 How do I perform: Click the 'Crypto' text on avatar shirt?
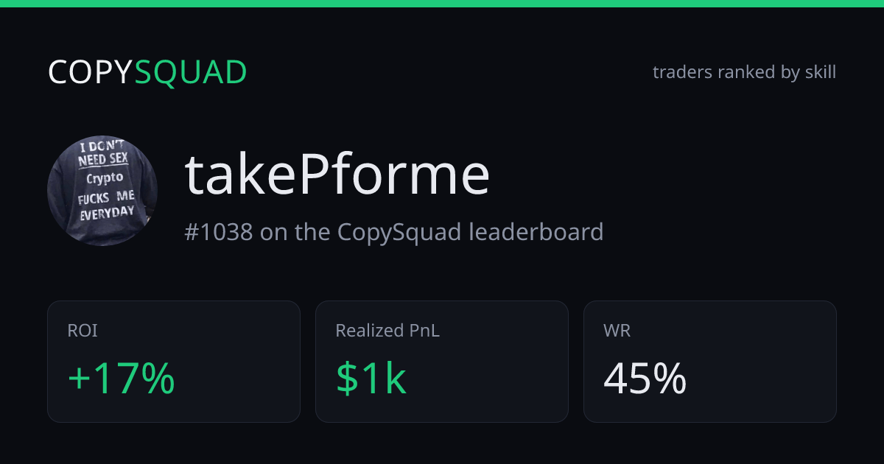[105, 178]
